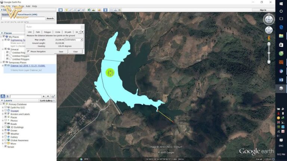This screenshot has height=161, width=287.
Task: Expand the More layer tree node
Action: tap(3, 143)
